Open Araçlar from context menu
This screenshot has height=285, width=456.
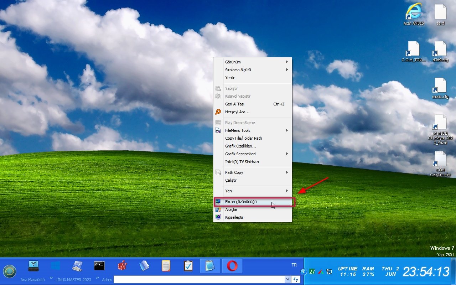(x=253, y=209)
